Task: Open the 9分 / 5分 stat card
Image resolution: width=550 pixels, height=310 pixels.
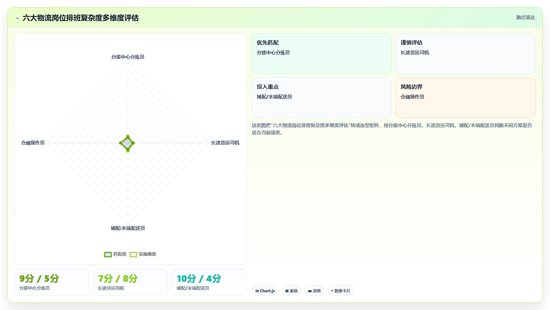Action: 52,282
